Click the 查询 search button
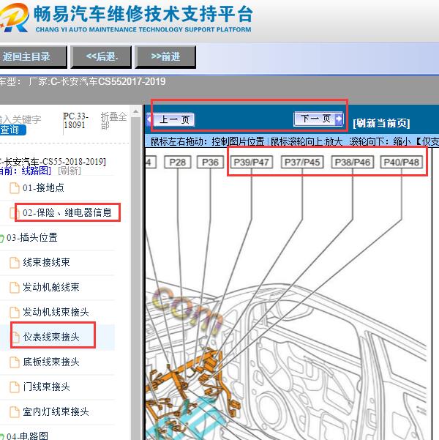 [12, 130]
